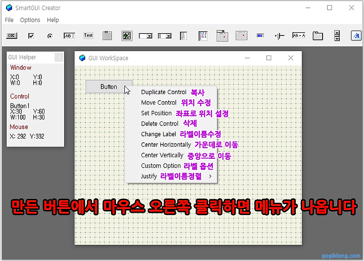Screen dimensions: 364x261
Task: Select the Radio button control tool
Action: pyautogui.click(x=50, y=36)
